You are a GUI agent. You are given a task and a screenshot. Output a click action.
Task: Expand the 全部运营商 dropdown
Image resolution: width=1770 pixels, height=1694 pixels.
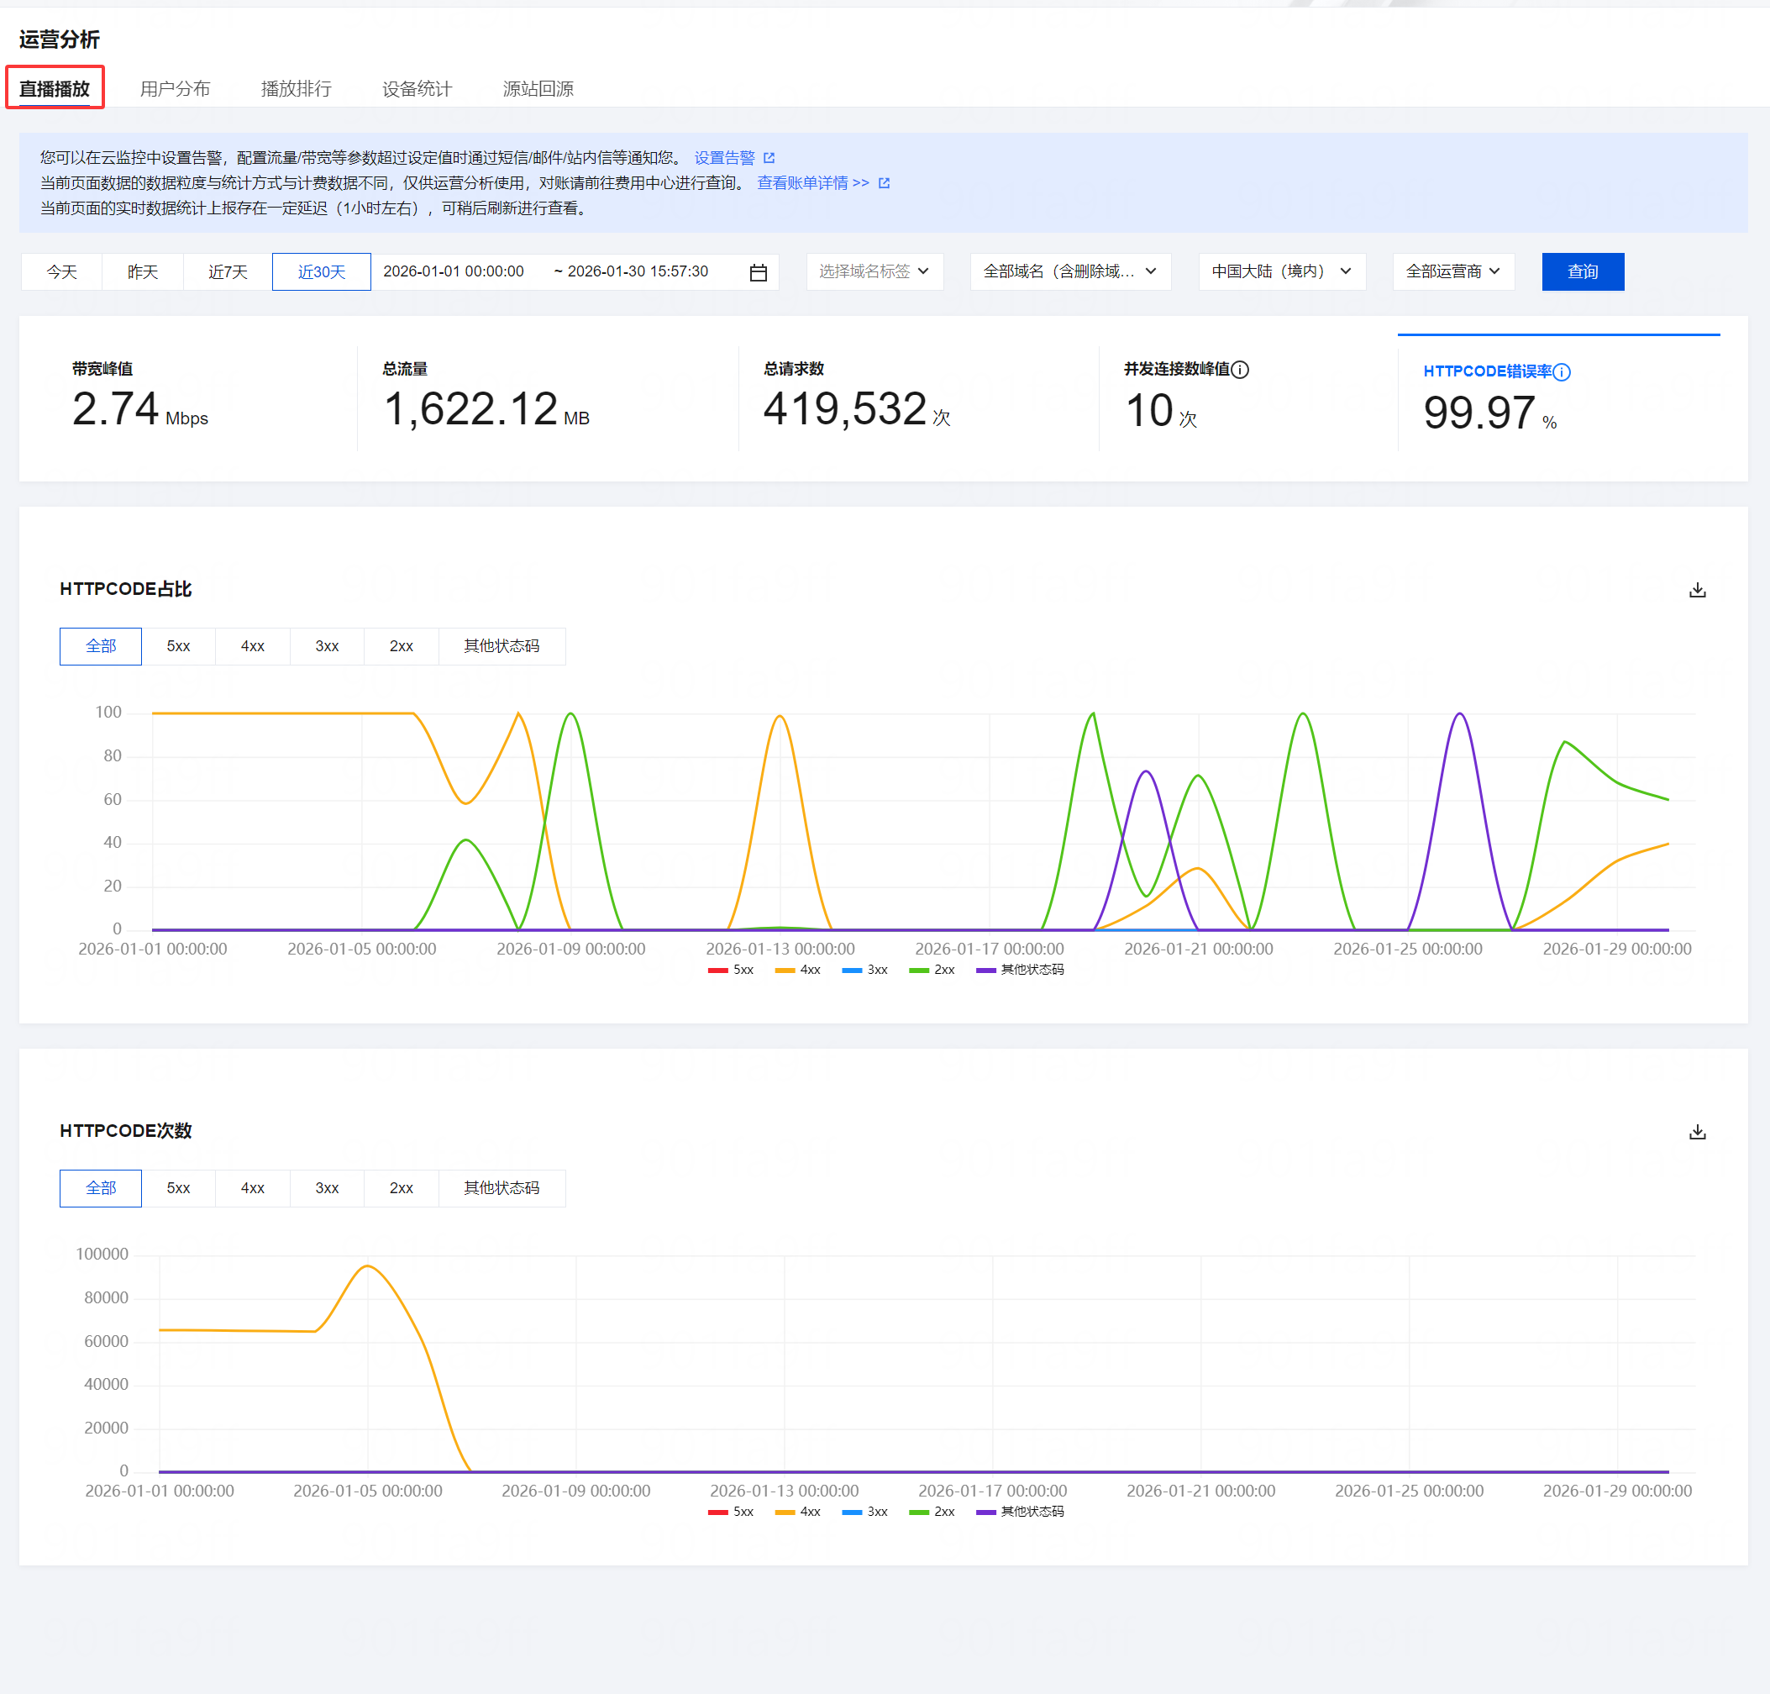pyautogui.click(x=1452, y=271)
